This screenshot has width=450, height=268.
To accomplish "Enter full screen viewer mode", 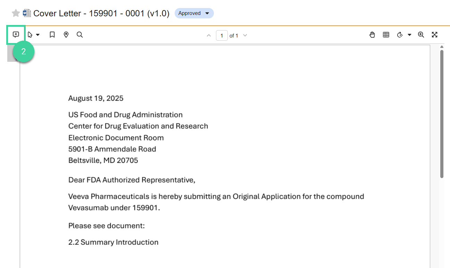I will point(434,35).
